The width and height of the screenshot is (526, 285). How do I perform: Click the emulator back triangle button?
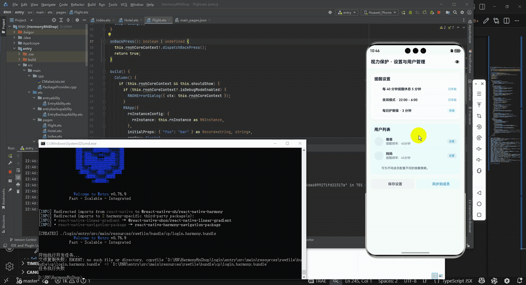(479, 193)
